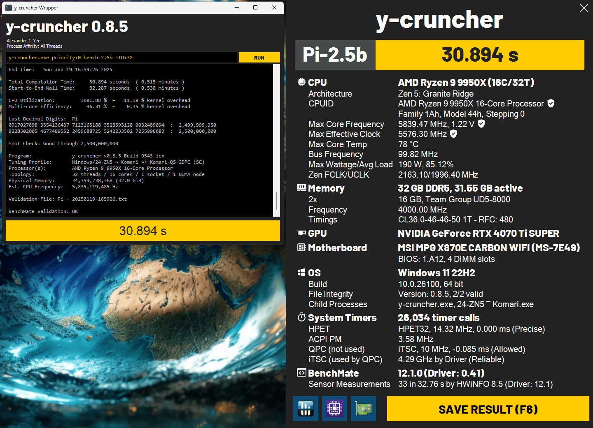Click 'BenchMate validation: OK' console line
This screenshot has height=428, width=593.
tap(43, 211)
